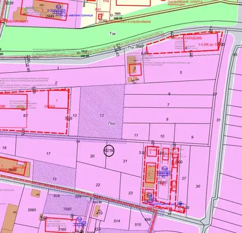
Task: Select parcel 21 beside the circle marker
Action: [x=125, y=157]
